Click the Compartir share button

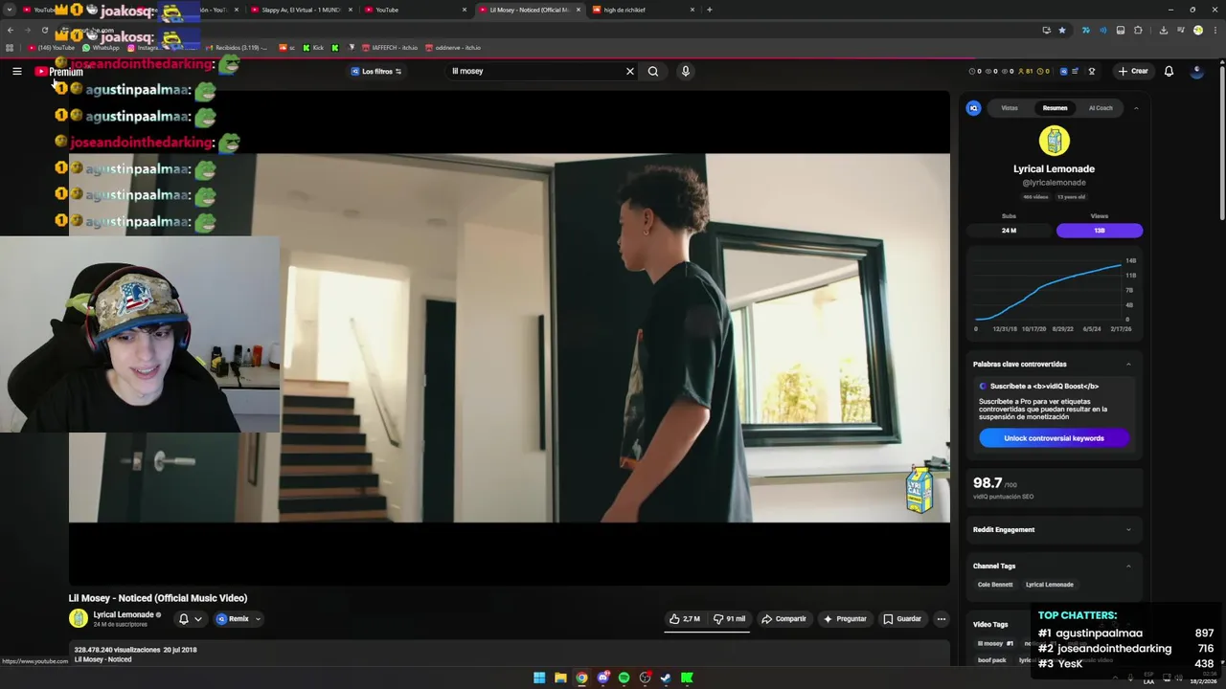(x=783, y=619)
